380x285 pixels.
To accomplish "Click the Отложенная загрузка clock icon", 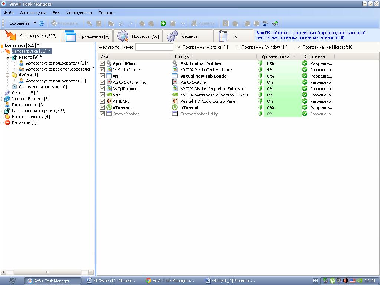I will point(14,87).
